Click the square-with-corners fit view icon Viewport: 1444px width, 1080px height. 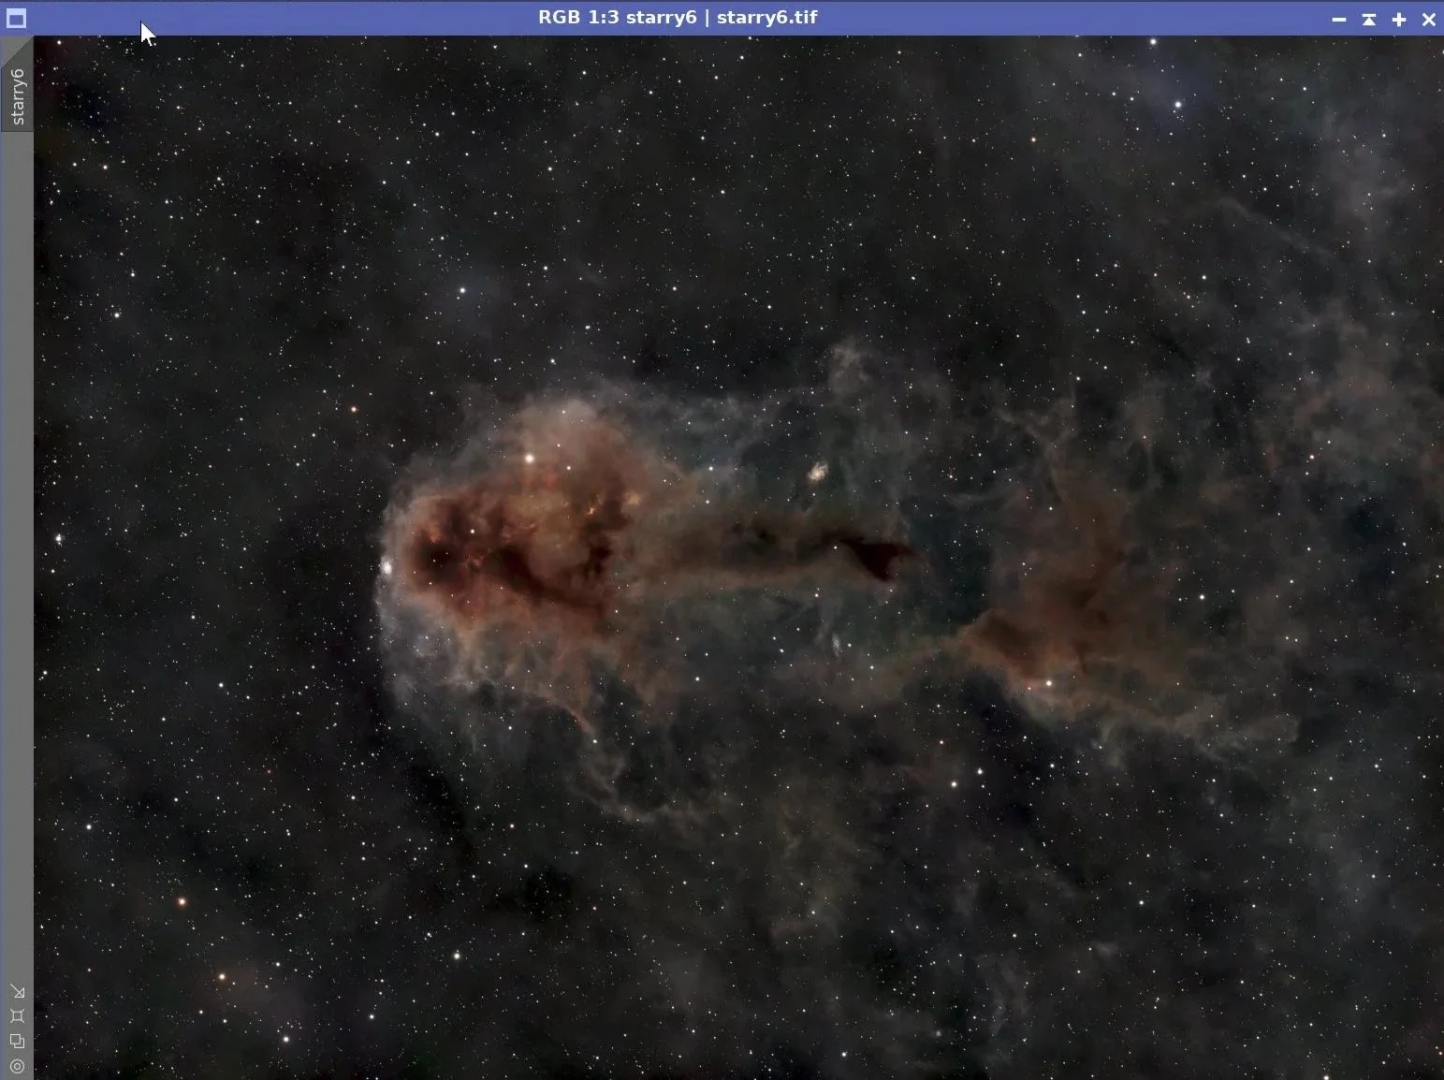(x=17, y=1015)
